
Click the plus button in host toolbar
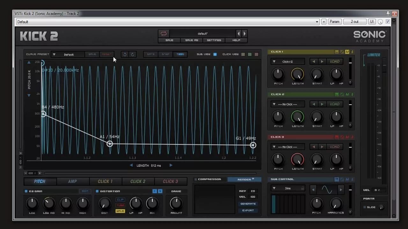pos(324,22)
